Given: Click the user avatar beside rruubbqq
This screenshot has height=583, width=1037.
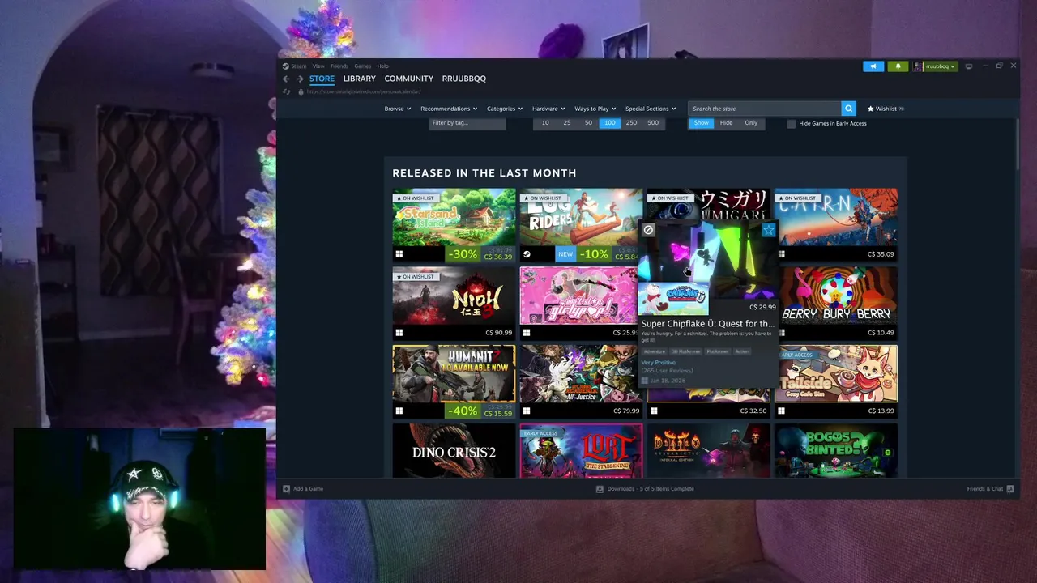Looking at the screenshot, I should [x=918, y=66].
